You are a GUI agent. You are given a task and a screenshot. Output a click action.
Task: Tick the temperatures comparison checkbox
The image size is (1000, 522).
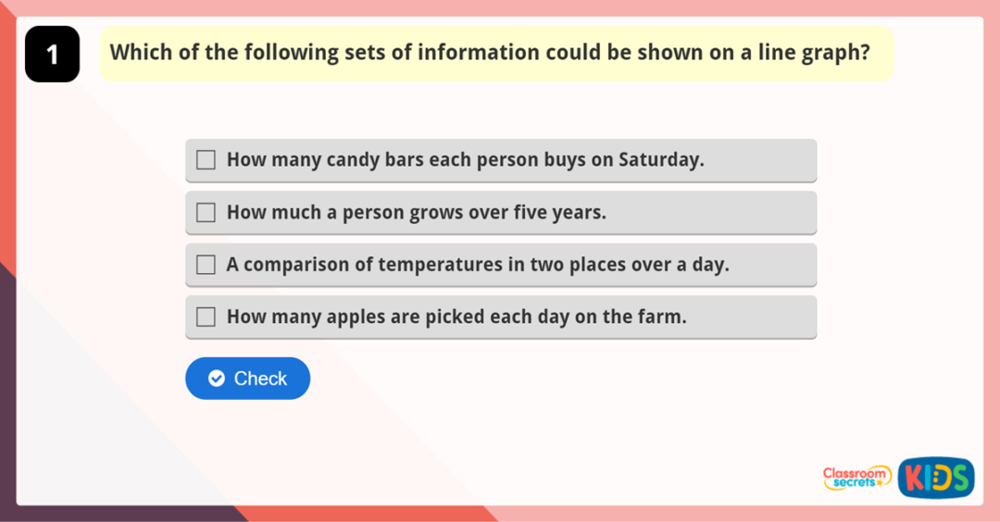click(206, 265)
